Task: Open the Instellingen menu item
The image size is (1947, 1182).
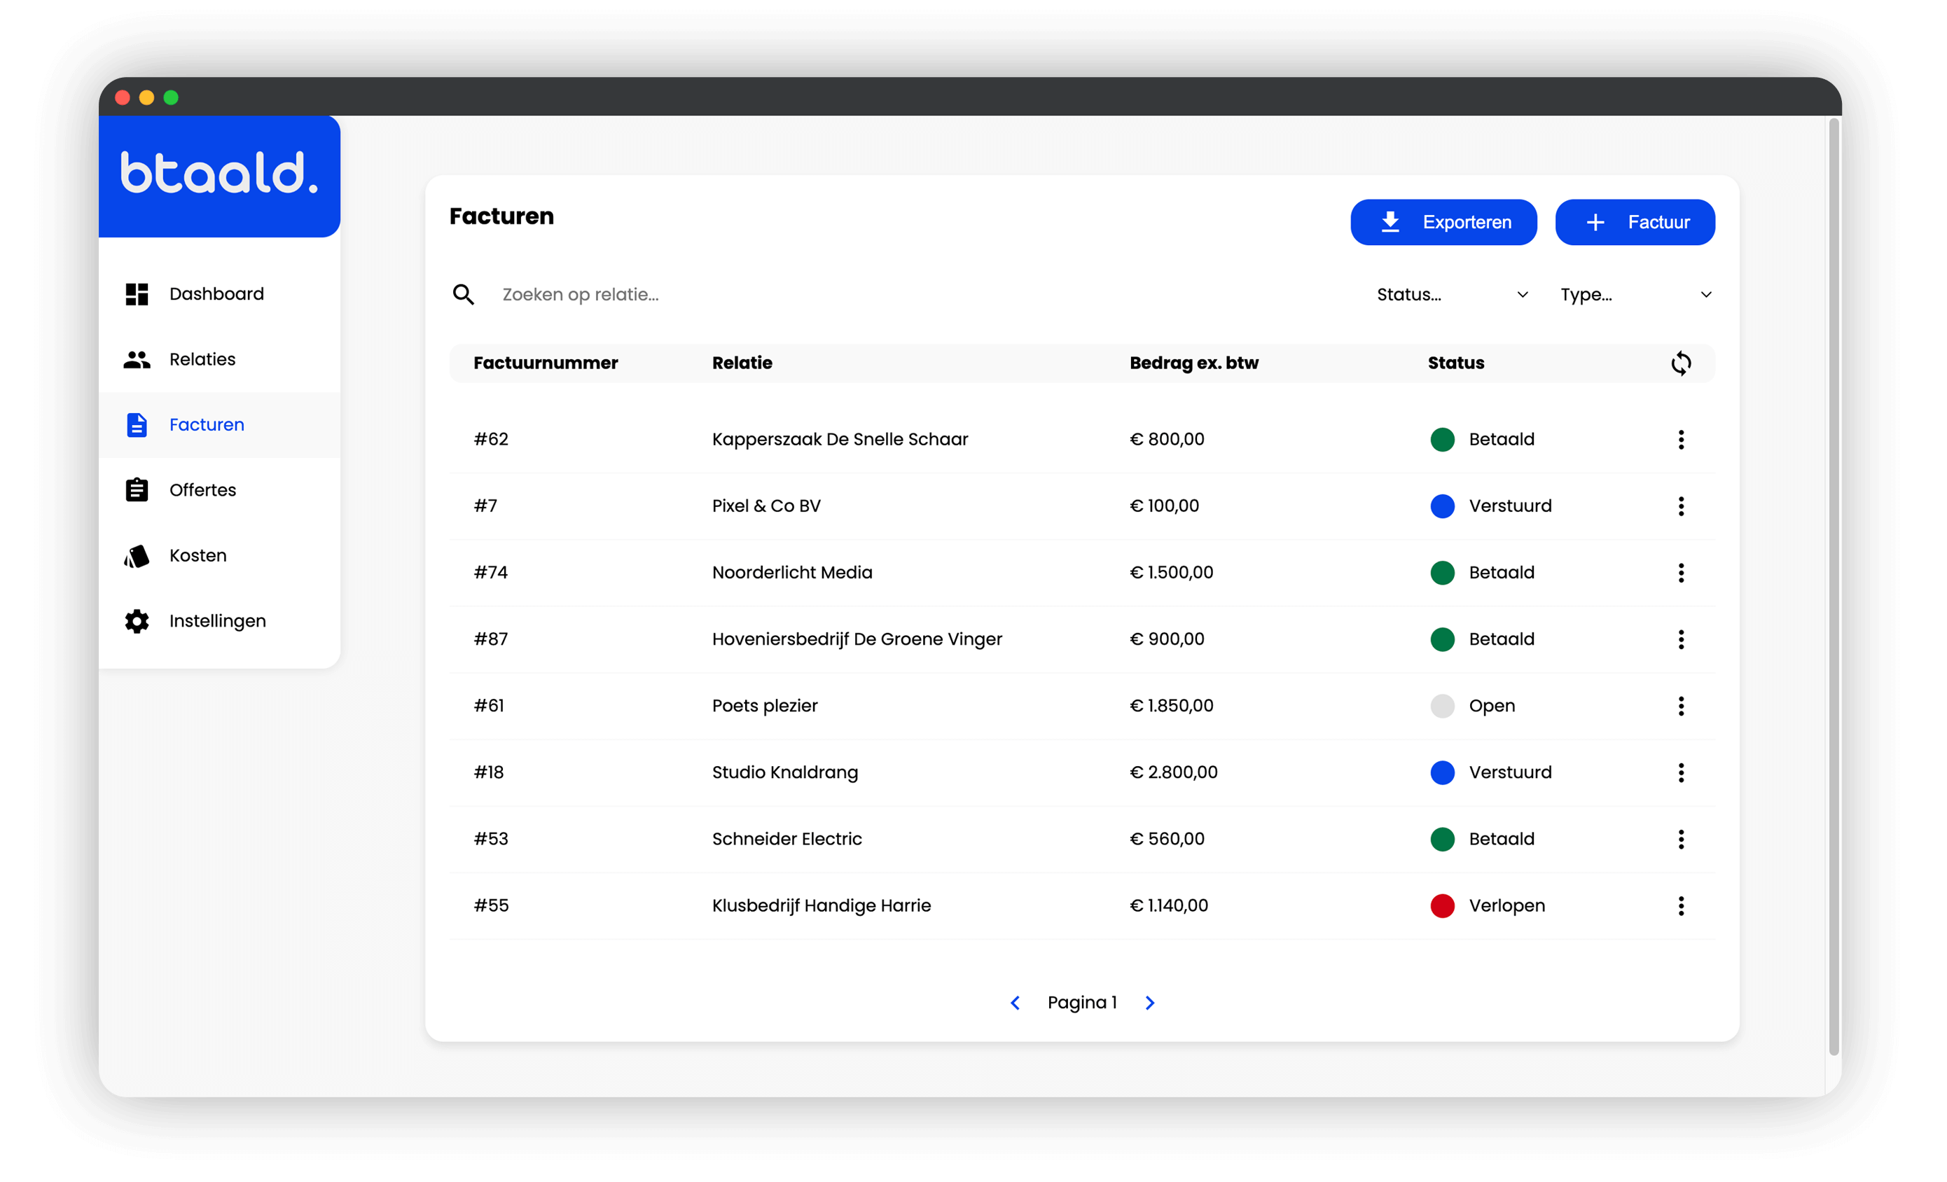Action: coord(220,621)
